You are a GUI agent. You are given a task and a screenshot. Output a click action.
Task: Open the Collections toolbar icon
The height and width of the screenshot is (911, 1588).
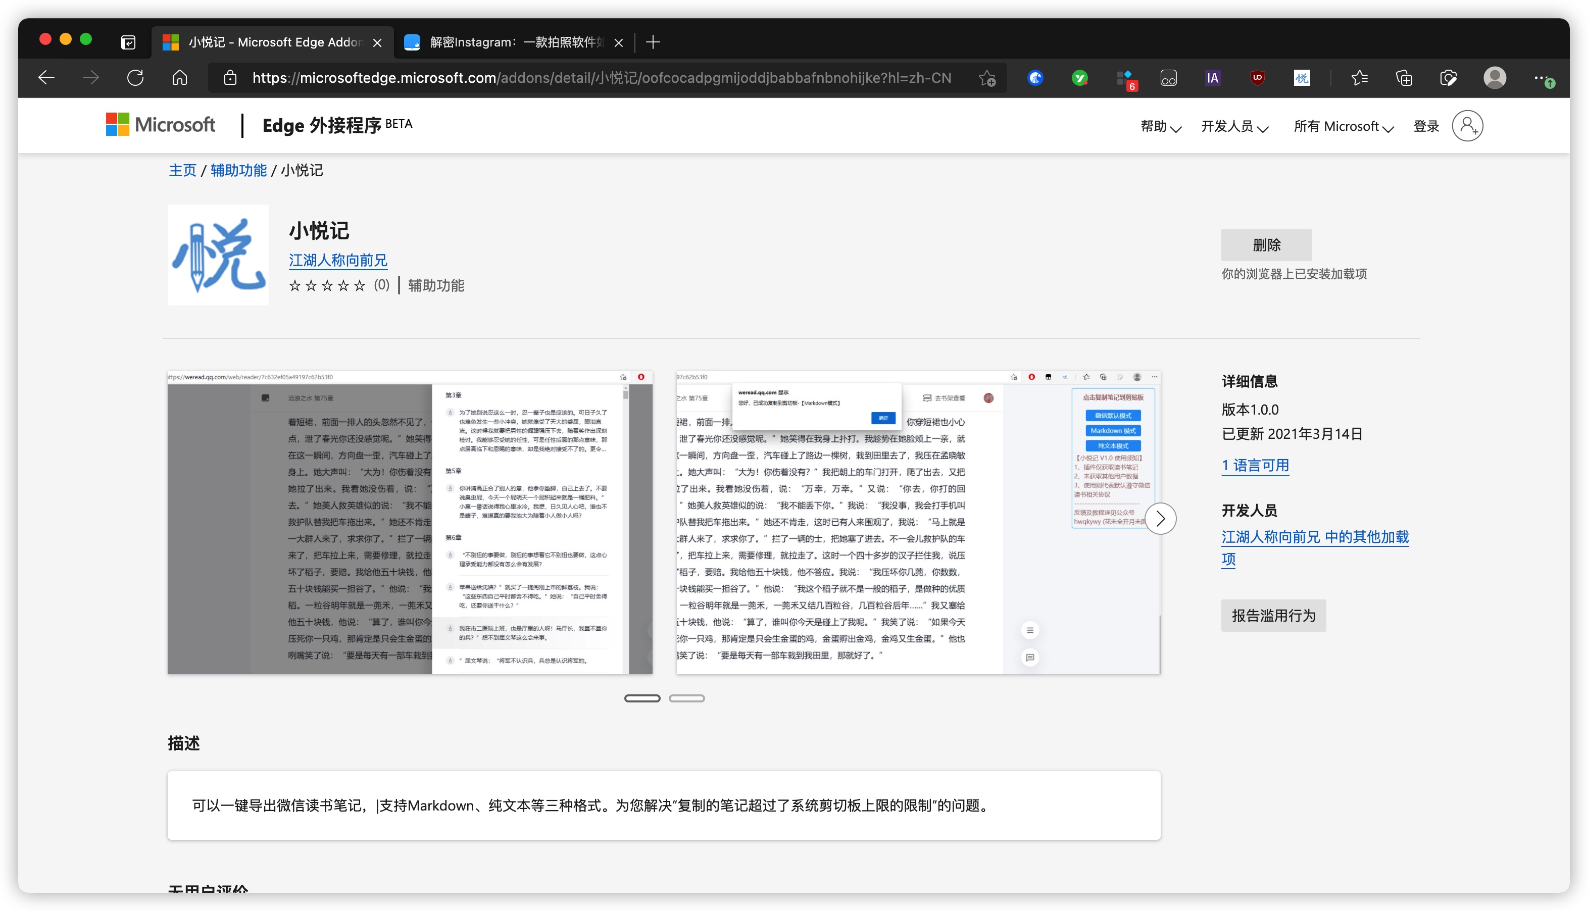tap(1404, 78)
